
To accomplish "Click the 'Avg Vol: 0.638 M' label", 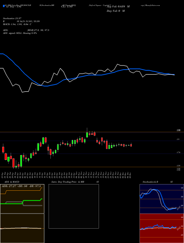I will [118, 7].
